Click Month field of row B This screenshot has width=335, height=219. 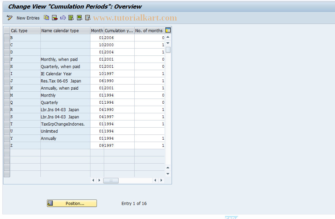click(97, 38)
